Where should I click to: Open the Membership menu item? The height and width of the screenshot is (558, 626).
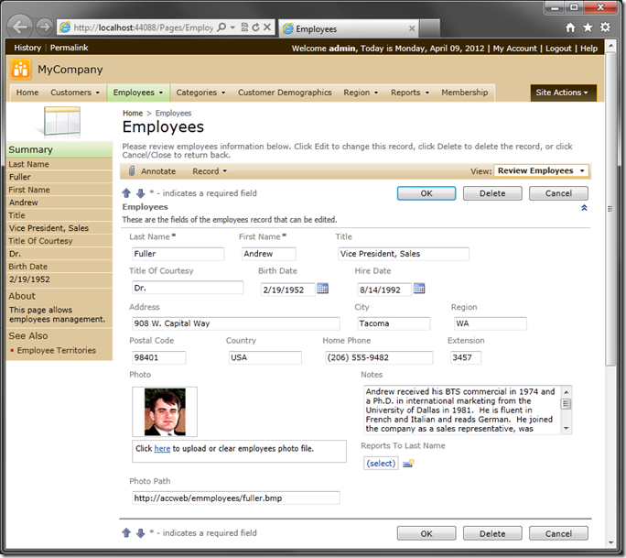tap(464, 93)
